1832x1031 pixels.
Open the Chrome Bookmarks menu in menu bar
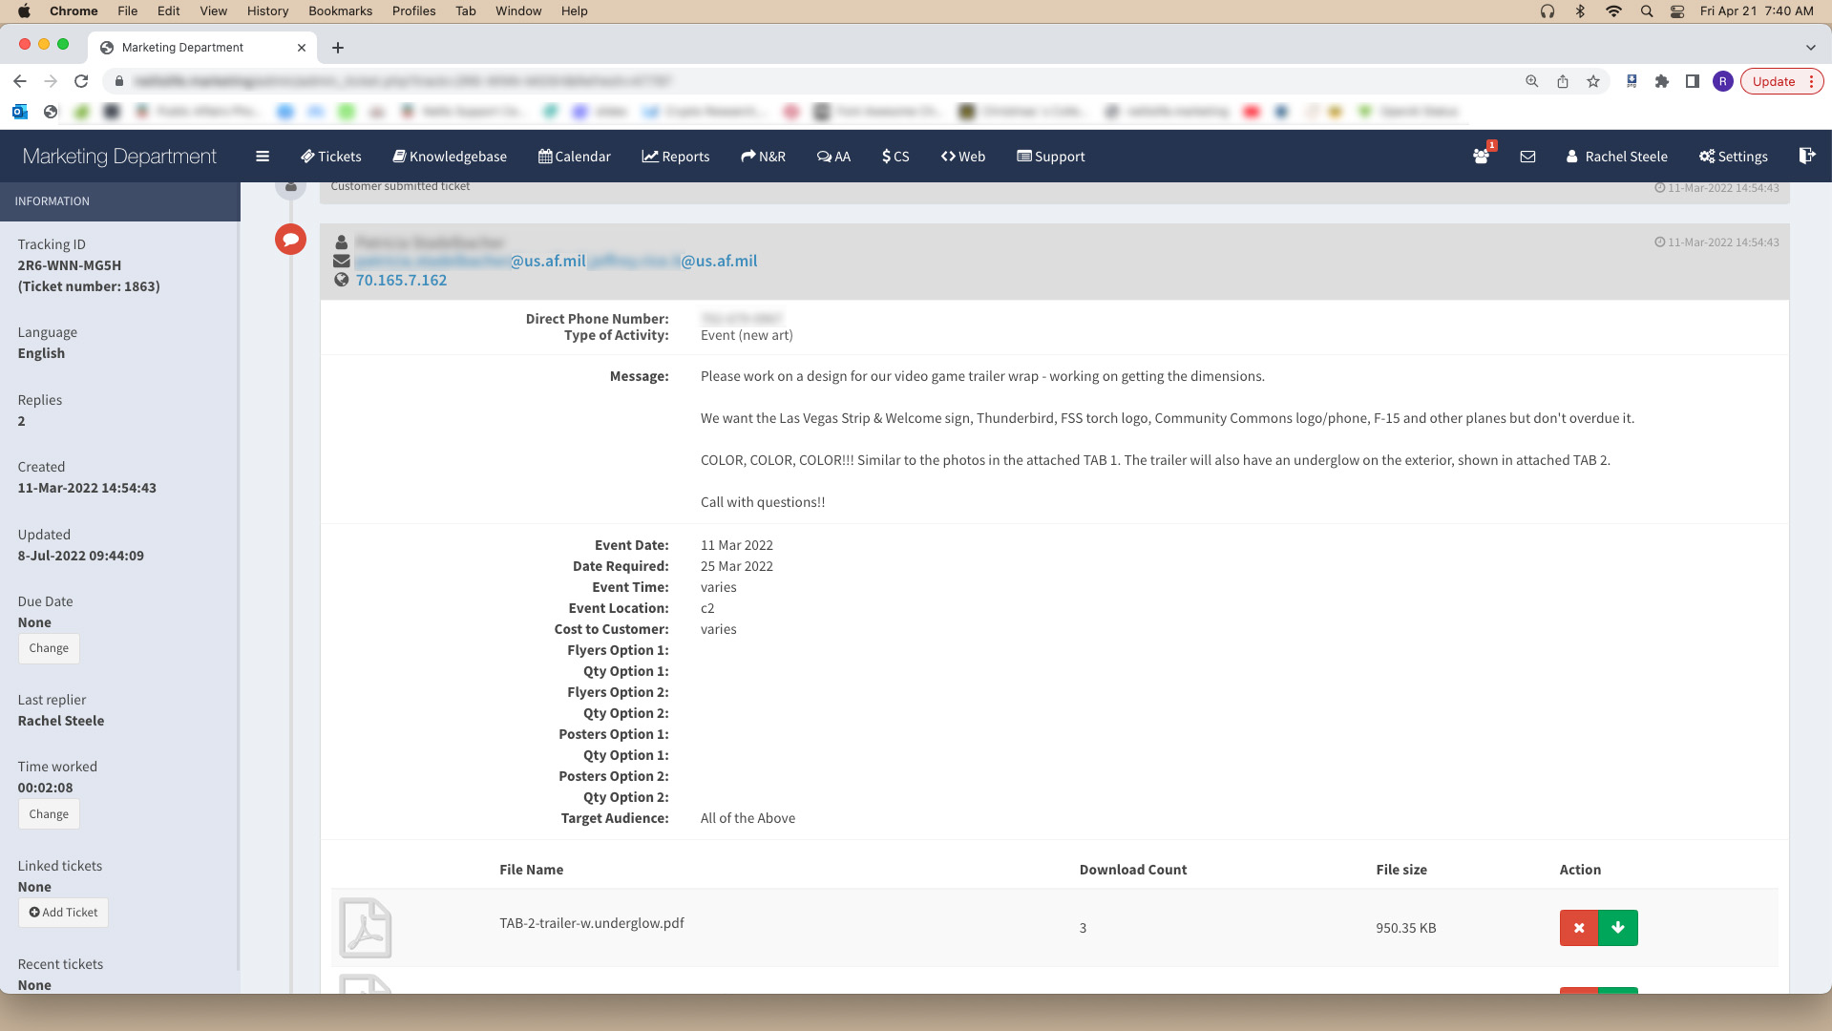[x=340, y=11]
